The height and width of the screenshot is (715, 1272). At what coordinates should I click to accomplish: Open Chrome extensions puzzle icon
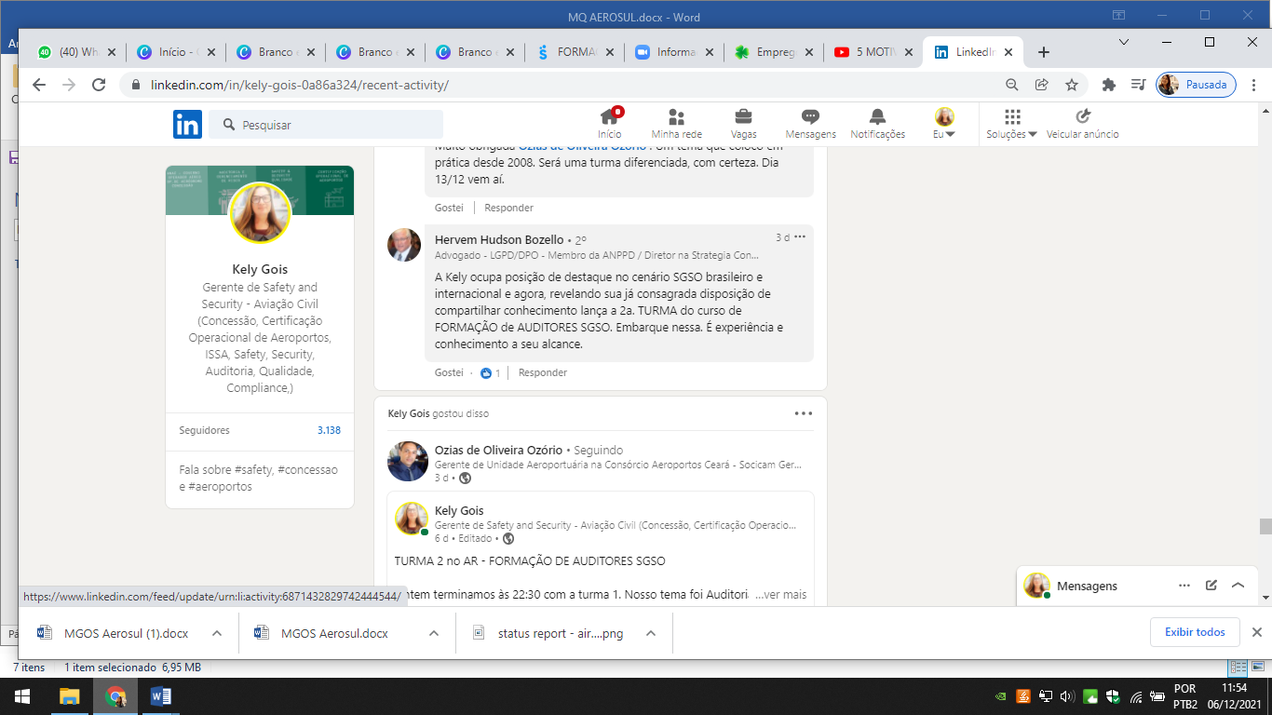pyautogui.click(x=1108, y=85)
